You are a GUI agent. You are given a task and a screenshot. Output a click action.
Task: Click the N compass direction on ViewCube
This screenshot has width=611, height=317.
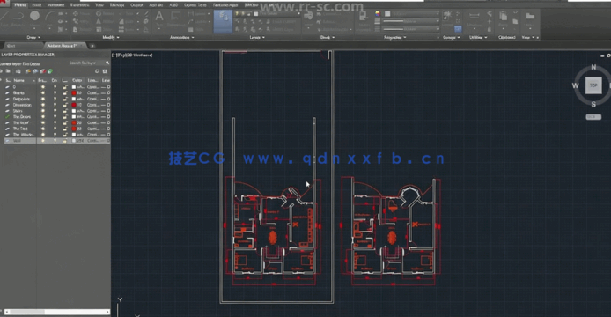(593, 67)
